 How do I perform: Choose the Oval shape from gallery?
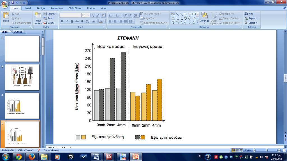190,14
